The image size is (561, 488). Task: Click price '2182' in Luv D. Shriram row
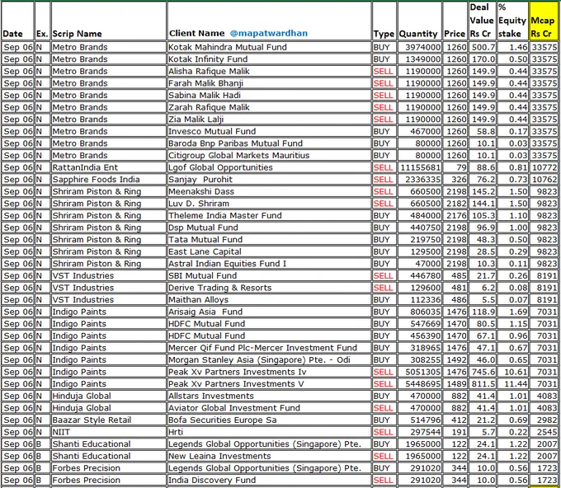455,204
